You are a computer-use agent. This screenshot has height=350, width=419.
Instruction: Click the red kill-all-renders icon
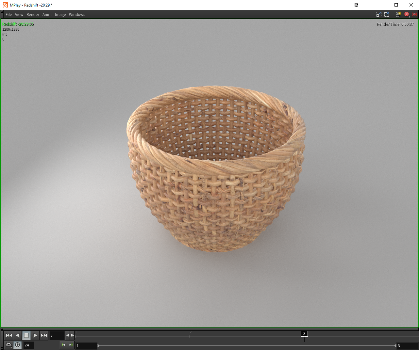[x=414, y=14]
